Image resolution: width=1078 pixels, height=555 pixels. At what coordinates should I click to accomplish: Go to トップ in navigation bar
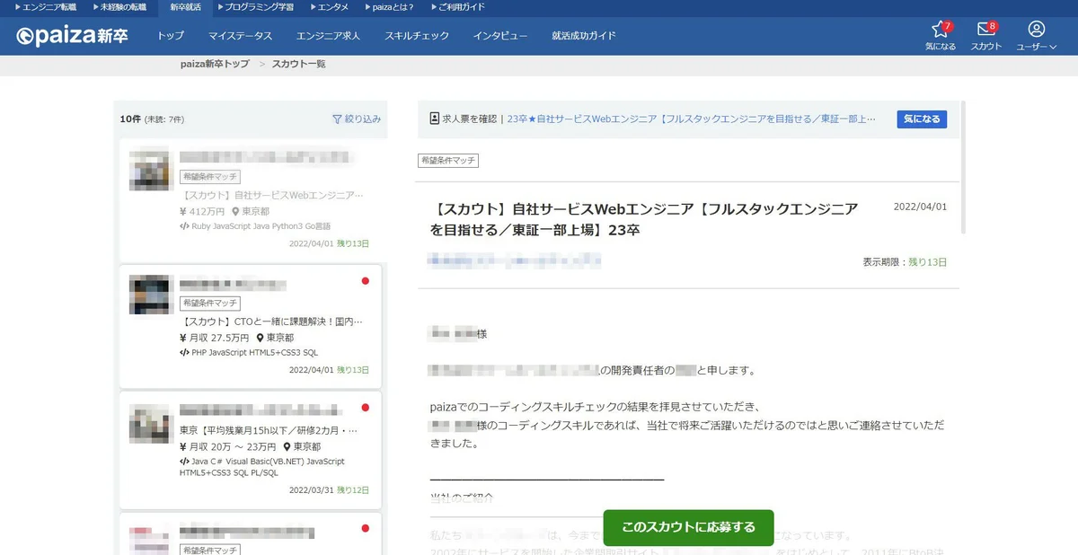[x=171, y=36]
